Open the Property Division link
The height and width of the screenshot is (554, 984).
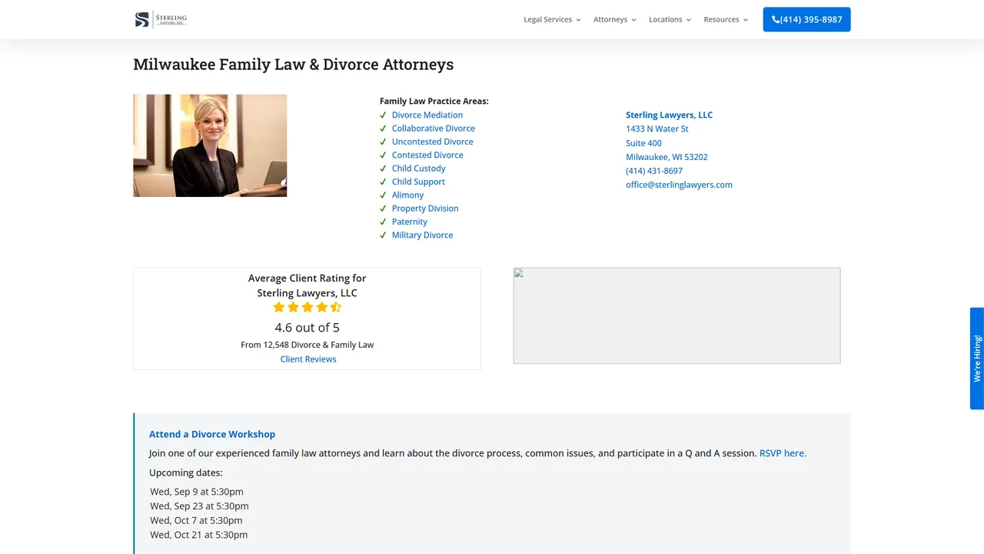[425, 209]
